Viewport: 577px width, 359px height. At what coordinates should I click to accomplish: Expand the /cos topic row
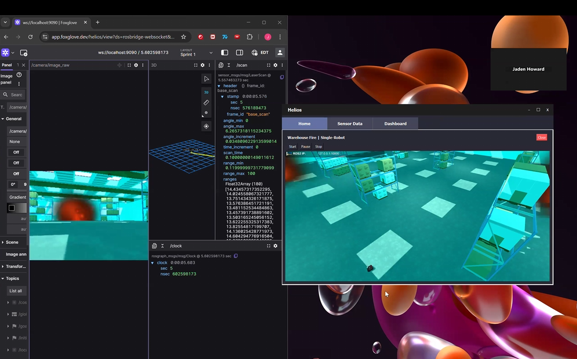8,303
